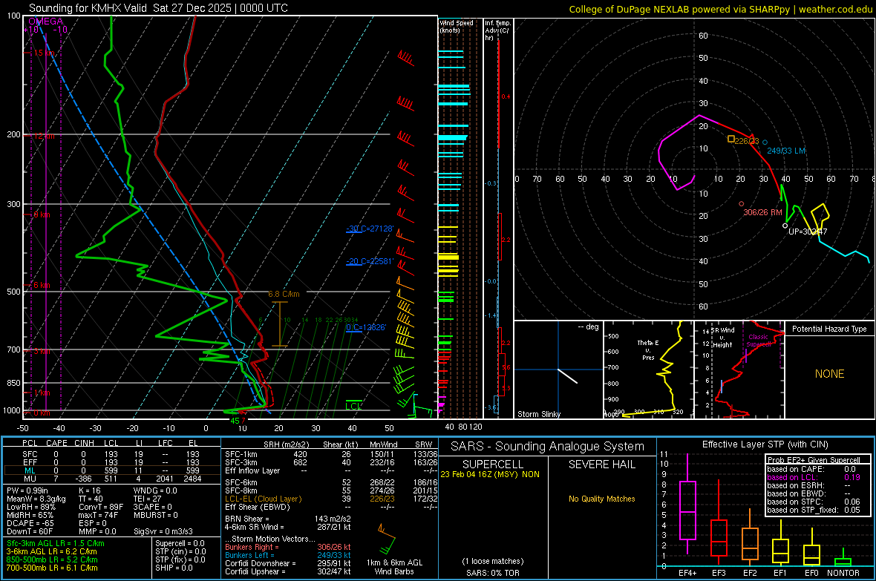The height and width of the screenshot is (581, 876).
Task: Click the 1km and 6km wind barb icon
Action: (x=386, y=538)
